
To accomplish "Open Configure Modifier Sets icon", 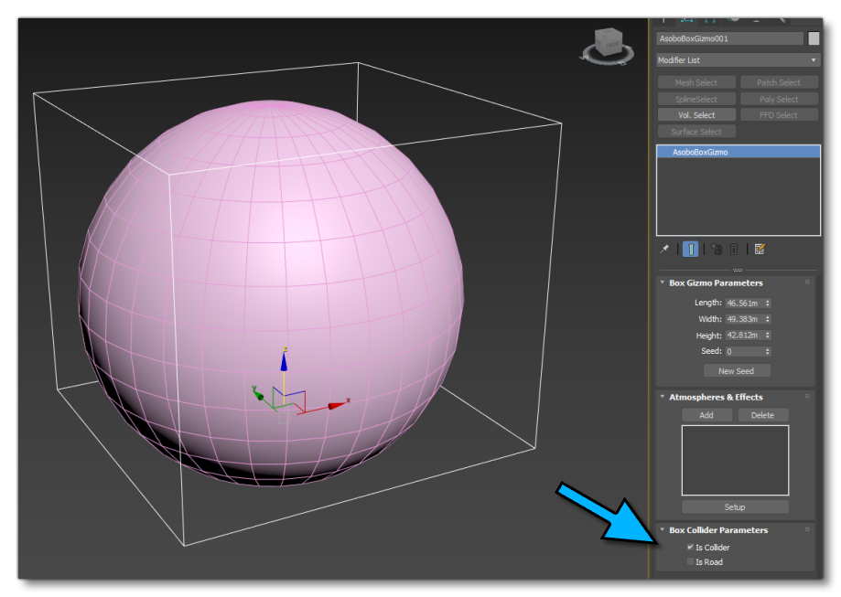I will [760, 249].
